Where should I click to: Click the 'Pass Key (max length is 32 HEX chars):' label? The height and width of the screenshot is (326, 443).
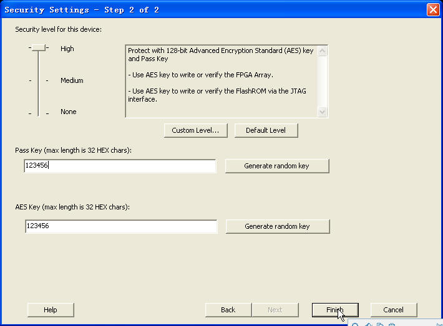[x=73, y=150]
